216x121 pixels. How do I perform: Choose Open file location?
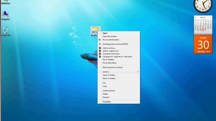[x=119, y=36]
